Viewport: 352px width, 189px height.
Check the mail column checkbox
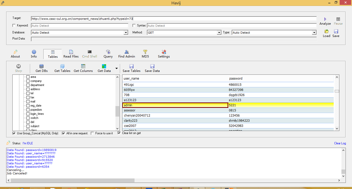28,101
